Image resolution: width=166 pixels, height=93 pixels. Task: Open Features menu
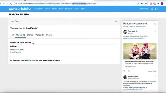pyautogui.click(x=68, y=9)
